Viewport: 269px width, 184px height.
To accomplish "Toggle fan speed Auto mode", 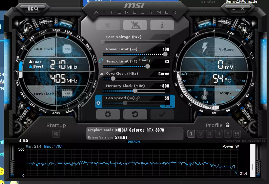I will pos(168,106).
